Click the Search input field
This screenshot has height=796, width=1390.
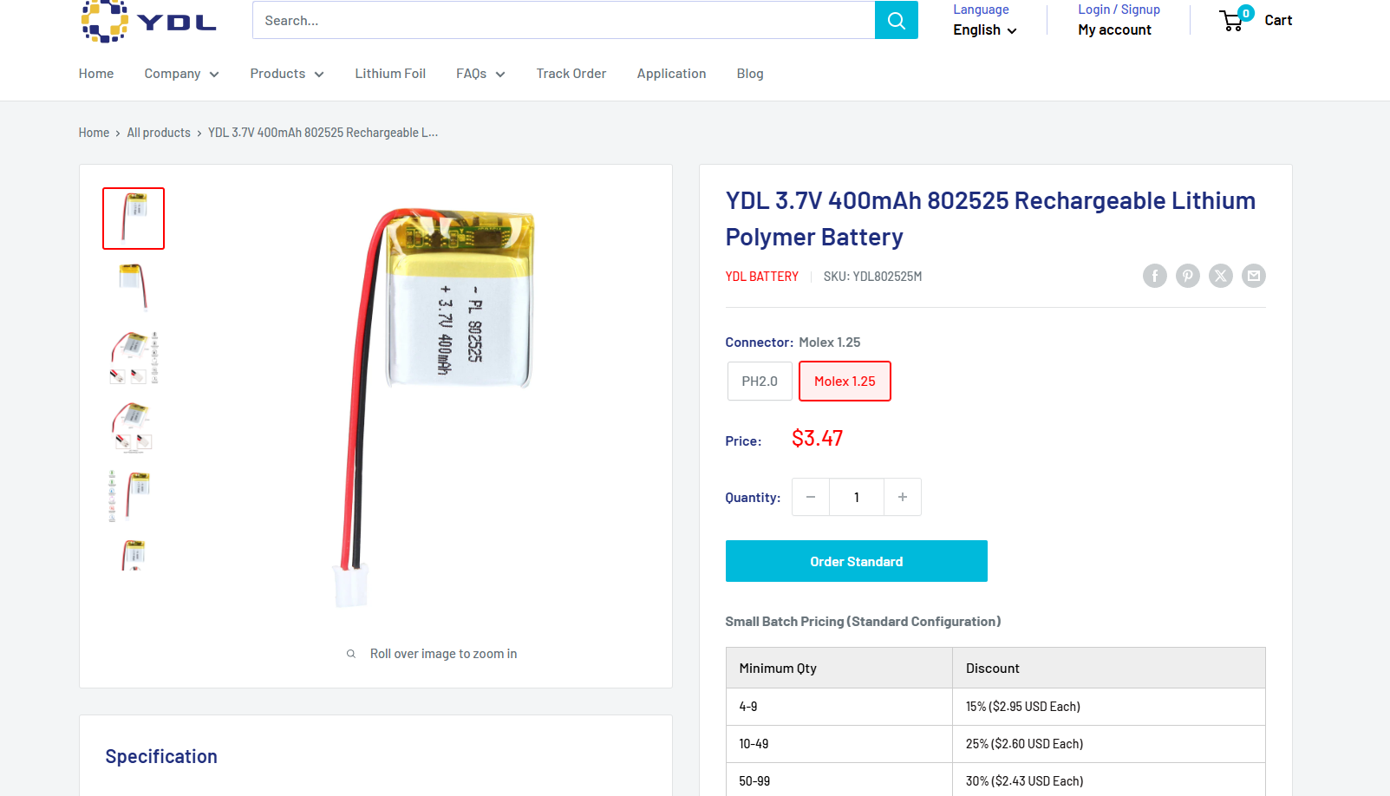564,20
